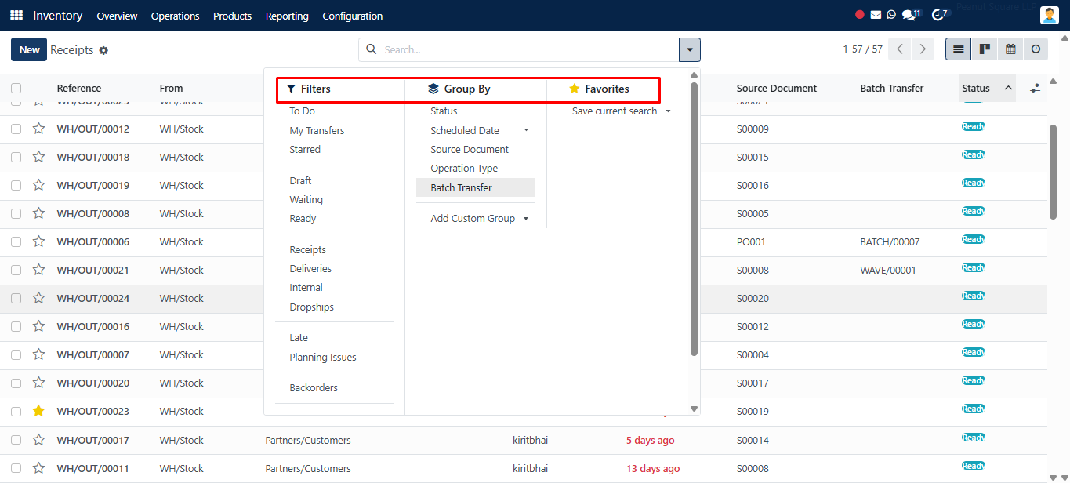Click the New button
The height and width of the screenshot is (483, 1070).
click(x=29, y=49)
